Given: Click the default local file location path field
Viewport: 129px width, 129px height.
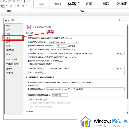Looking at the screenshot, I should 80,68.
